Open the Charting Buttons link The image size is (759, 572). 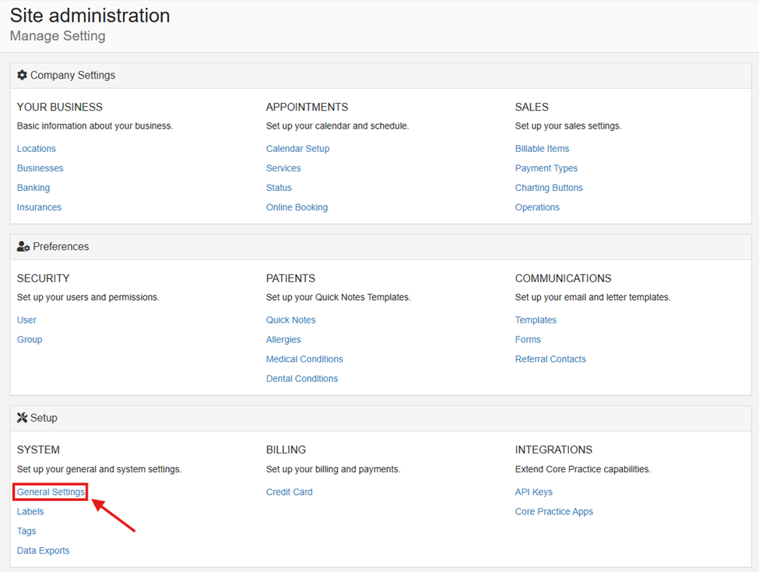pyautogui.click(x=549, y=188)
